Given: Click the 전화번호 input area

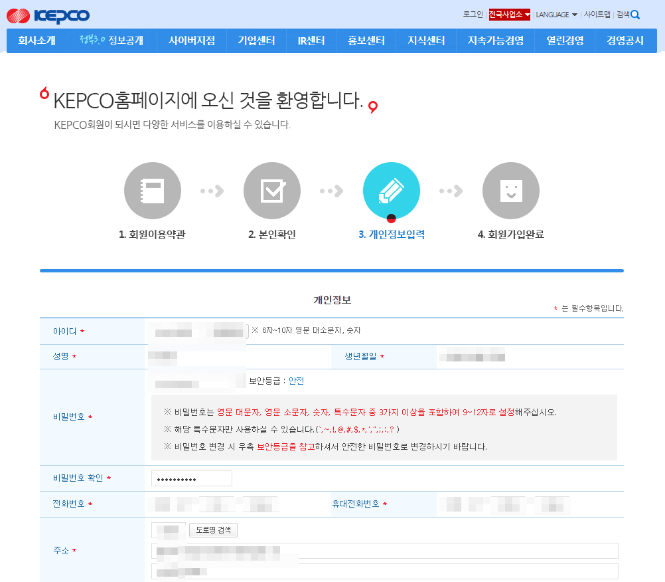Looking at the screenshot, I should (x=214, y=504).
